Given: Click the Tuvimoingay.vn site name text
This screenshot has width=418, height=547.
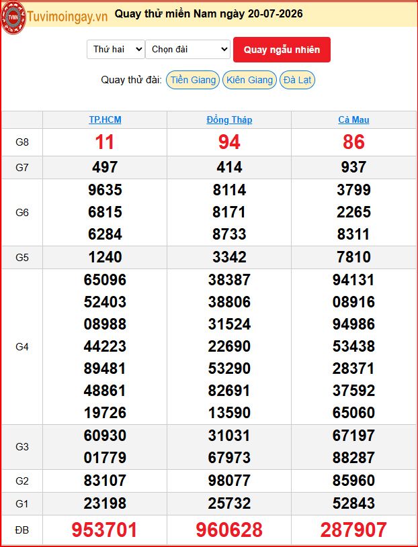Looking at the screenshot, I should [67, 16].
